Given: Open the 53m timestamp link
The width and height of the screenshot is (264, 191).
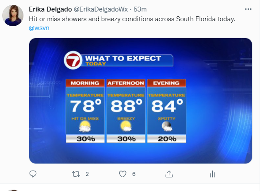Looking at the screenshot, I should (x=140, y=9).
